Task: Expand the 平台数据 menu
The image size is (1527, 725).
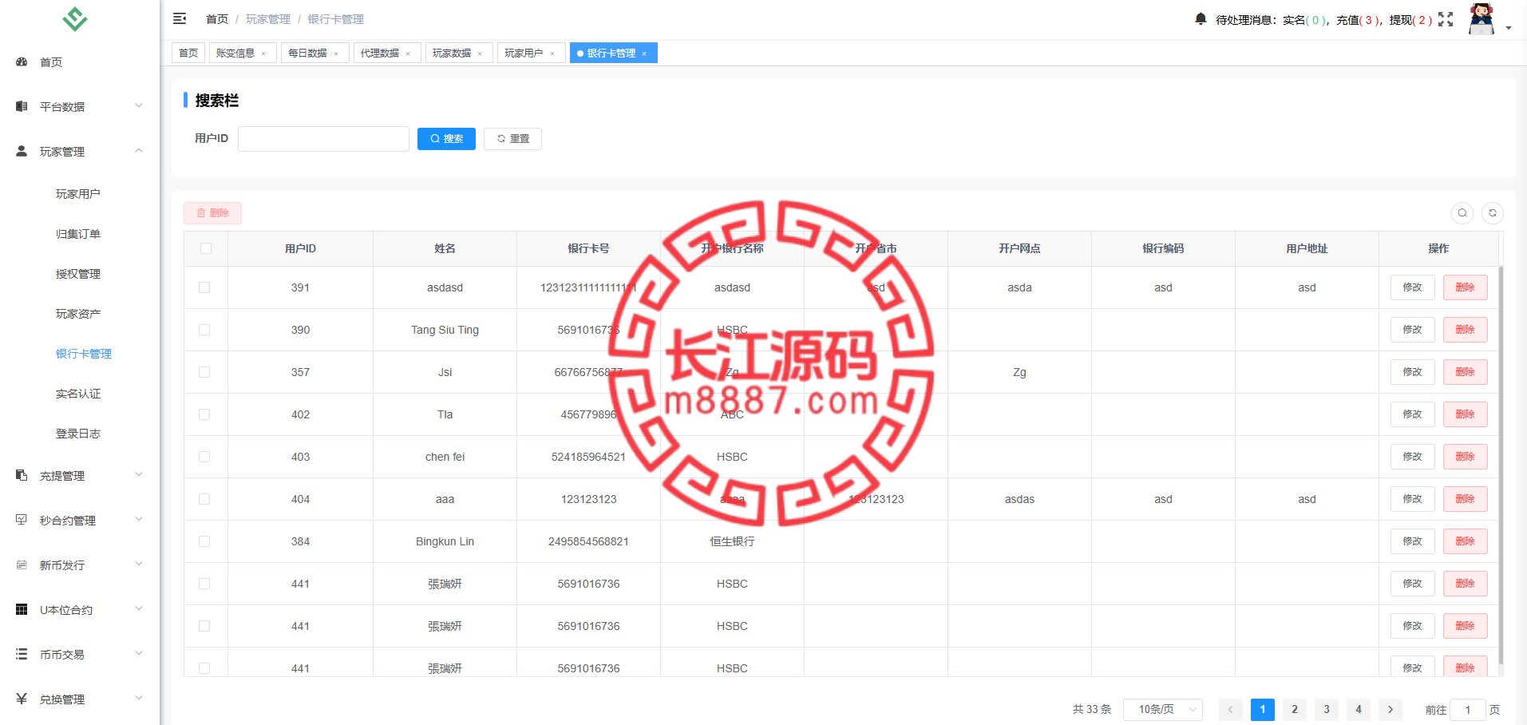Action: point(139,105)
